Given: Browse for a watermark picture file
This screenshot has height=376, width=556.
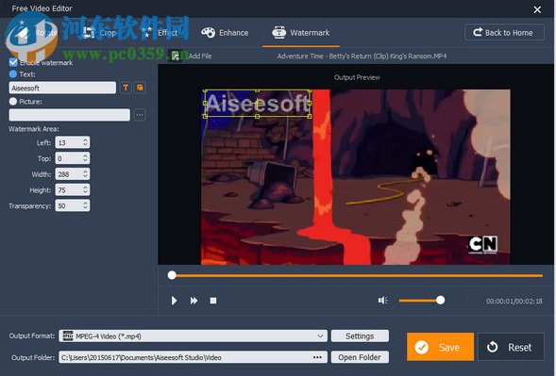Looking at the screenshot, I should pos(140,115).
